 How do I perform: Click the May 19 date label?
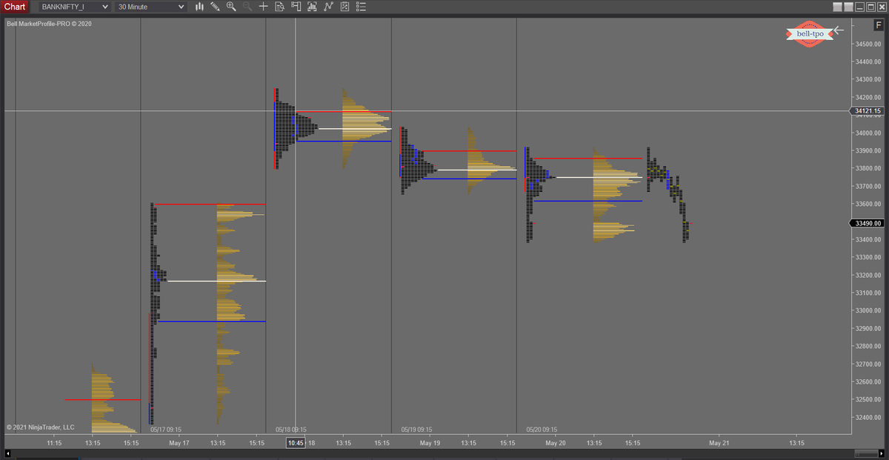(x=430, y=443)
